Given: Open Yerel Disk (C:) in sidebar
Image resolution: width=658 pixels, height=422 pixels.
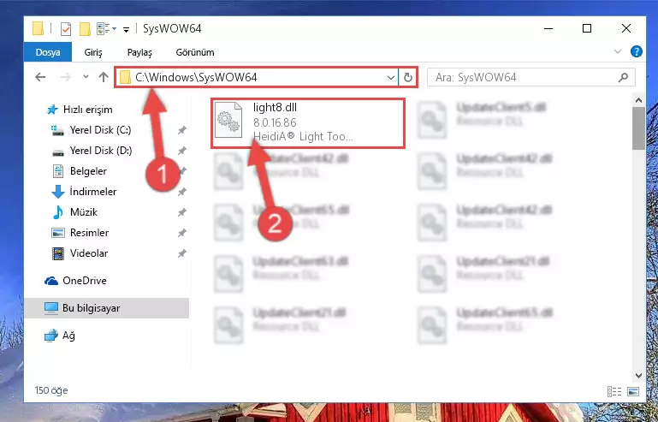Looking at the screenshot, I should (x=100, y=130).
